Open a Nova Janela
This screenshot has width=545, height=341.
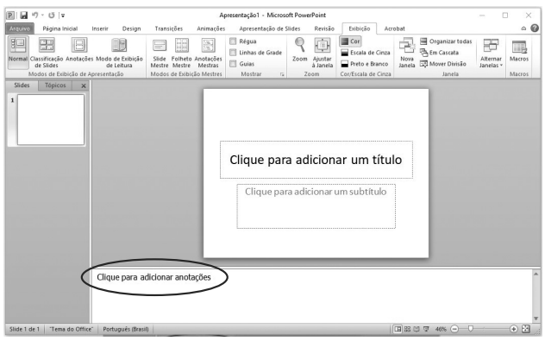407,53
